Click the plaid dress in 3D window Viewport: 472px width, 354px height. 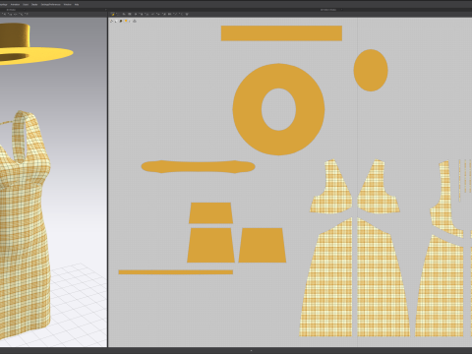coord(23,229)
